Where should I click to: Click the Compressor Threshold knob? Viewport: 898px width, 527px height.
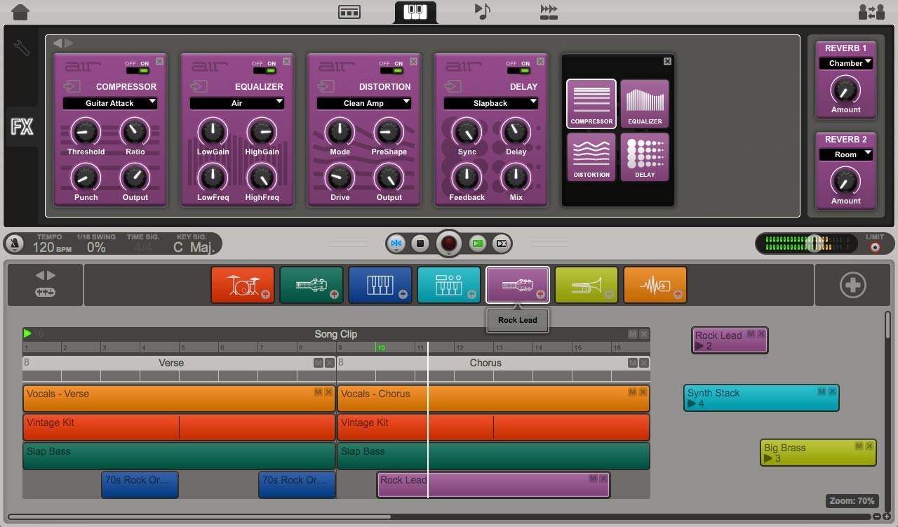pos(86,132)
